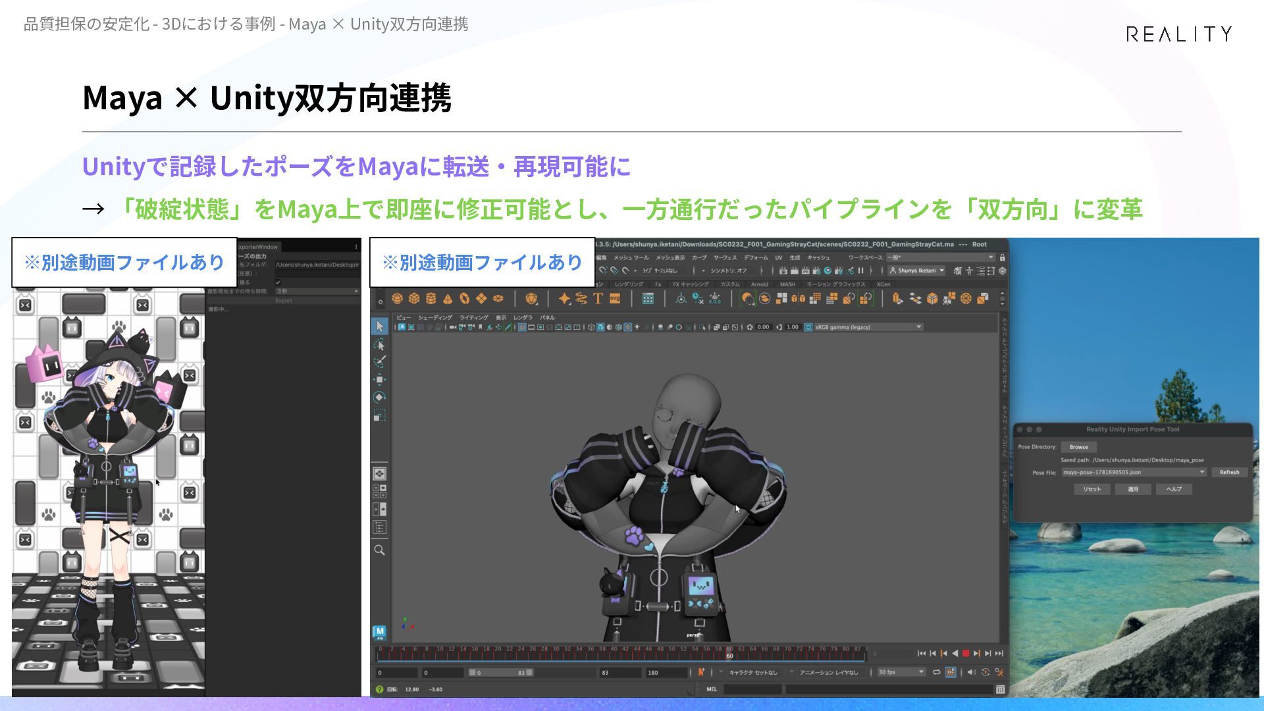Create a polygon disc from Maya shelf
Image resolution: width=1264 pixels, height=711 pixels.
point(498,299)
